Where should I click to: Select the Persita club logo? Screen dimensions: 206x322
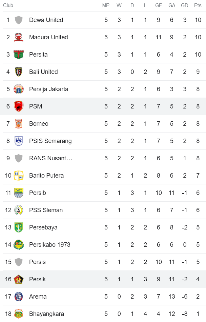[x=19, y=55]
